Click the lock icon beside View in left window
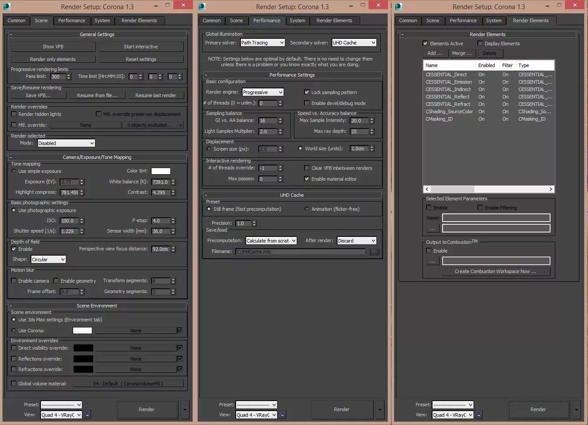588x425 pixels. [88, 415]
